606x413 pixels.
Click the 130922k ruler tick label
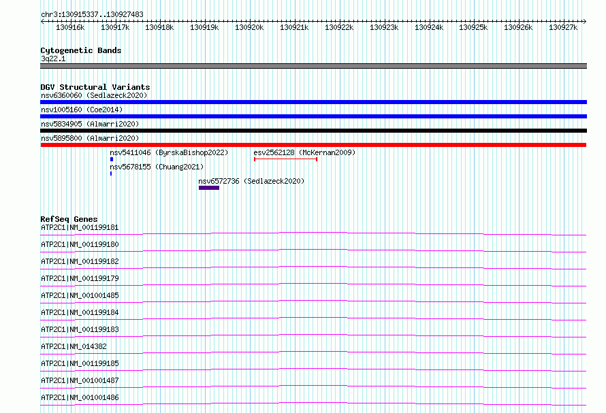[339, 27]
